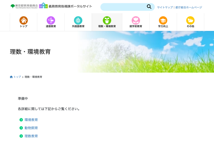The width and height of the screenshot is (214, 160).
Task: Click the green arrow beside 動物飼育
Action: (x=21, y=128)
